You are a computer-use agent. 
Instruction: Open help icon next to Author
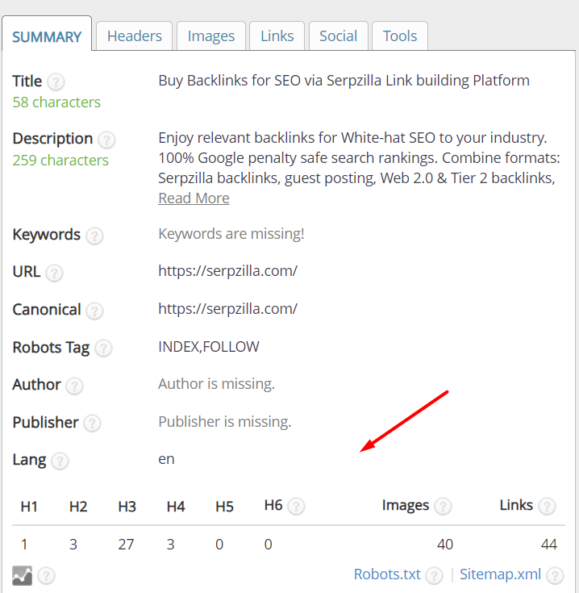point(74,386)
